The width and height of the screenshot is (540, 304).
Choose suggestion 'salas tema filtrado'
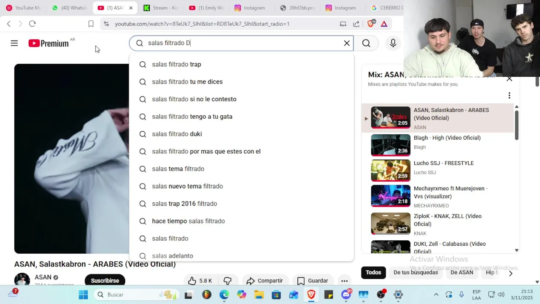pyautogui.click(x=241, y=169)
